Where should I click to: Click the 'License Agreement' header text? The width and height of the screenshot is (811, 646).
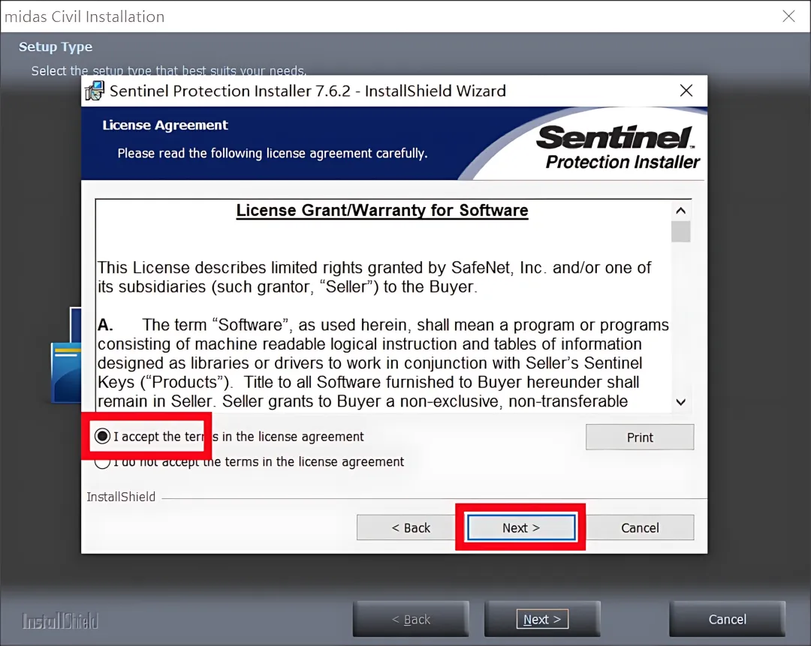point(165,125)
